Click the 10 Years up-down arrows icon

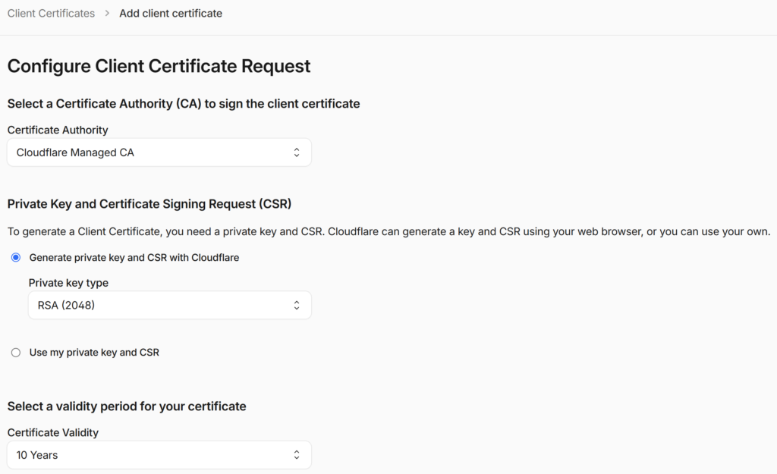[x=297, y=455]
